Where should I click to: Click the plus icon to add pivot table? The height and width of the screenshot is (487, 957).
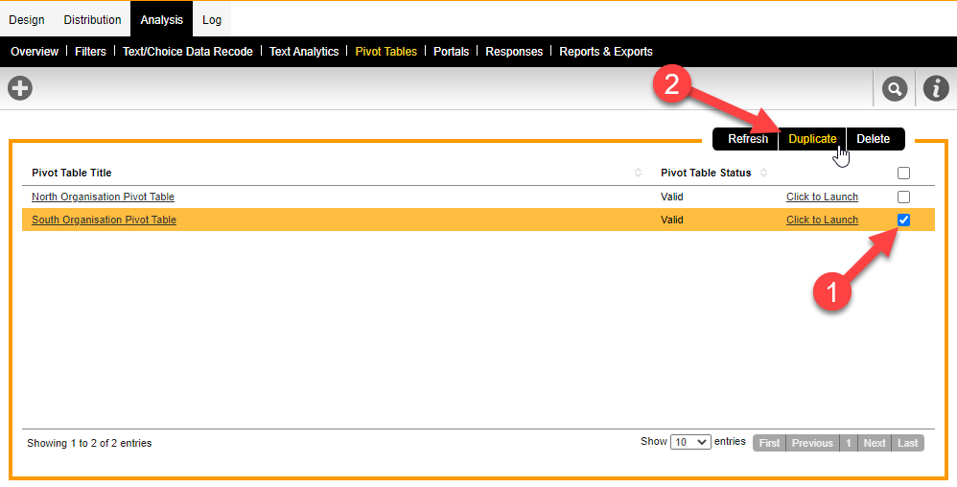[19, 88]
